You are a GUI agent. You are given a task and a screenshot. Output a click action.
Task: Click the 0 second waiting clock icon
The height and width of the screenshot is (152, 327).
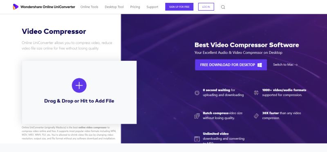click(197, 93)
